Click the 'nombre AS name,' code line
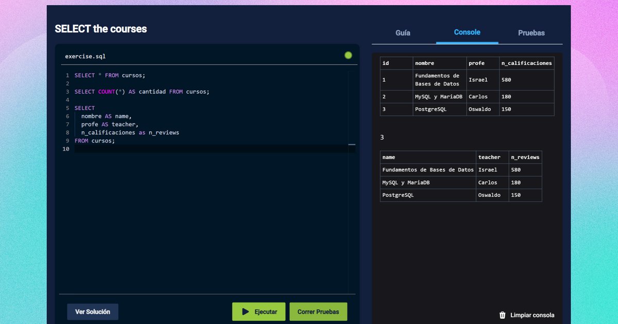This screenshot has height=324, width=618. 106,116
